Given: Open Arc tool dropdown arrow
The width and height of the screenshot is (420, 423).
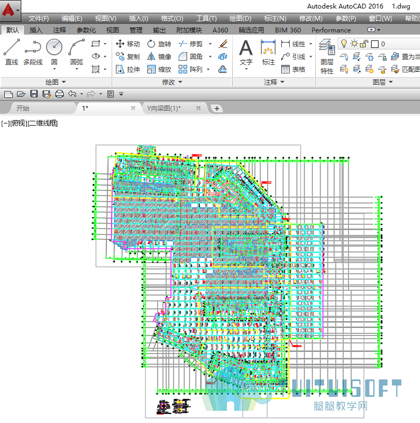Looking at the screenshot, I should point(77,69).
